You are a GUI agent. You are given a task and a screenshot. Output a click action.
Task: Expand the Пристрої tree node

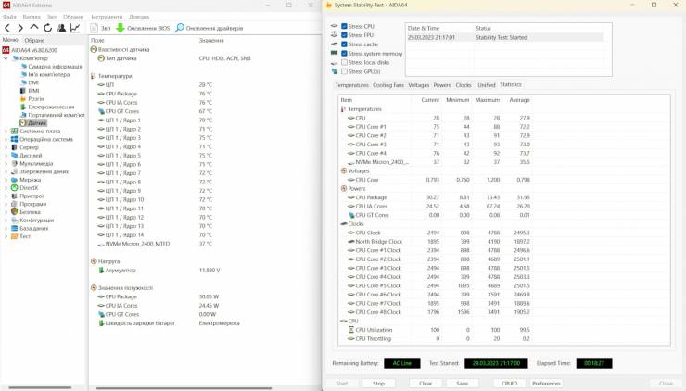(x=6, y=195)
